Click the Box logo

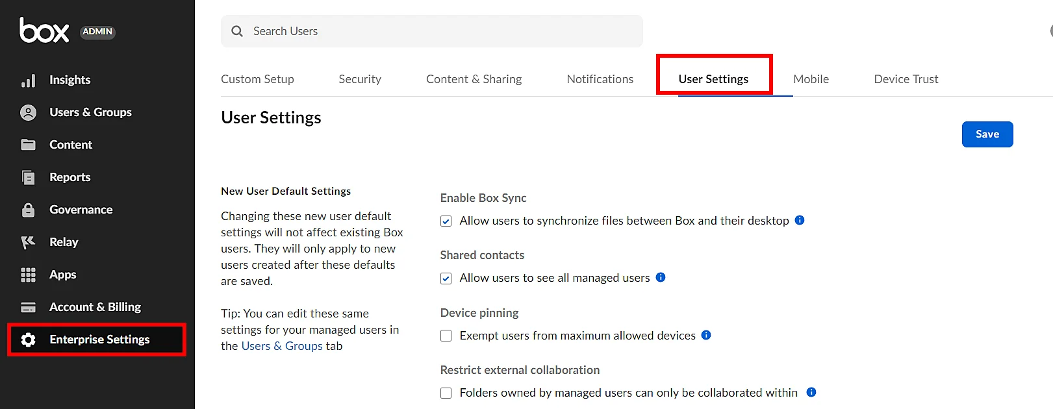[44, 31]
